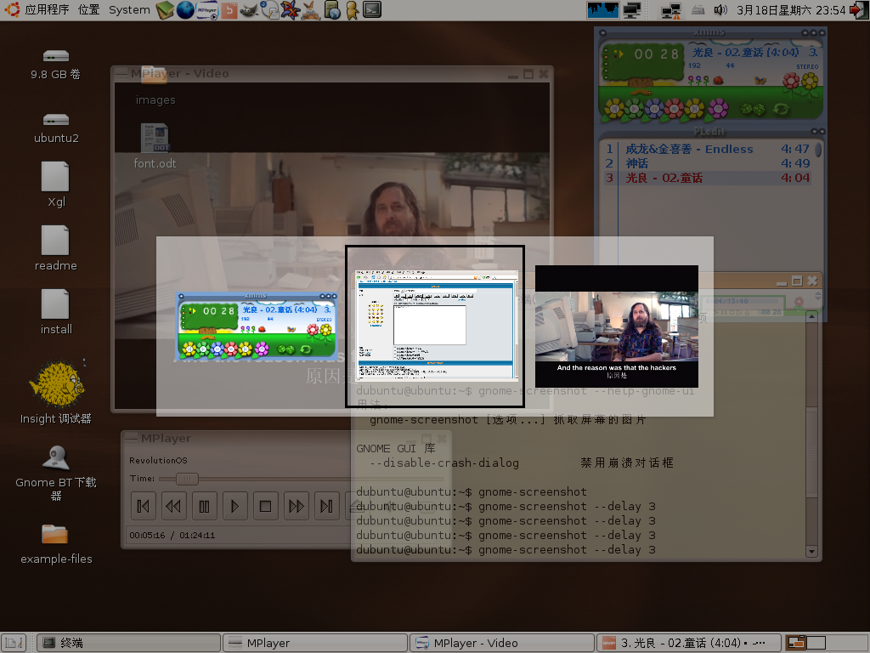Click terminal scrollbar up arrow

point(811,316)
